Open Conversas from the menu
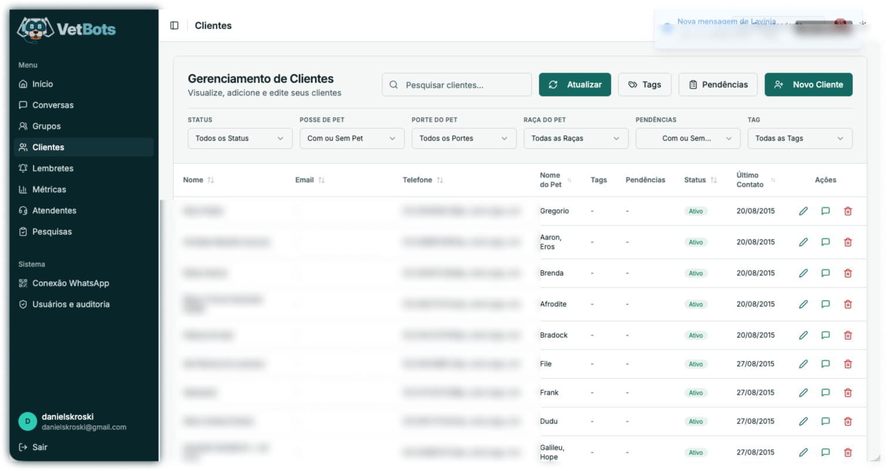Screen dimensions: 890x471 point(83,105)
